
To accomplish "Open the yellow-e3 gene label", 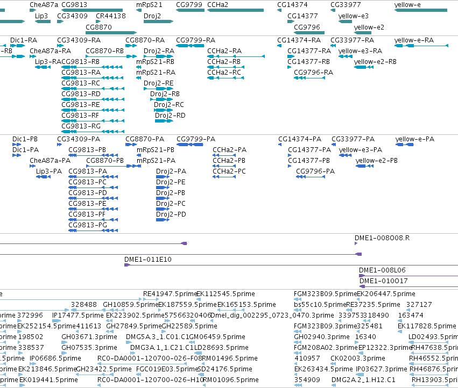I will point(354,16).
